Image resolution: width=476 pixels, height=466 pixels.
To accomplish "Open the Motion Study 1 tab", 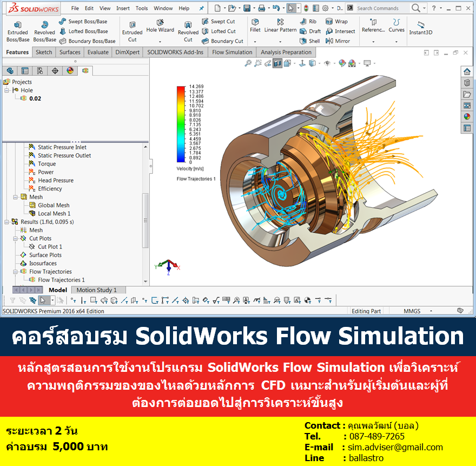I will tap(98, 290).
